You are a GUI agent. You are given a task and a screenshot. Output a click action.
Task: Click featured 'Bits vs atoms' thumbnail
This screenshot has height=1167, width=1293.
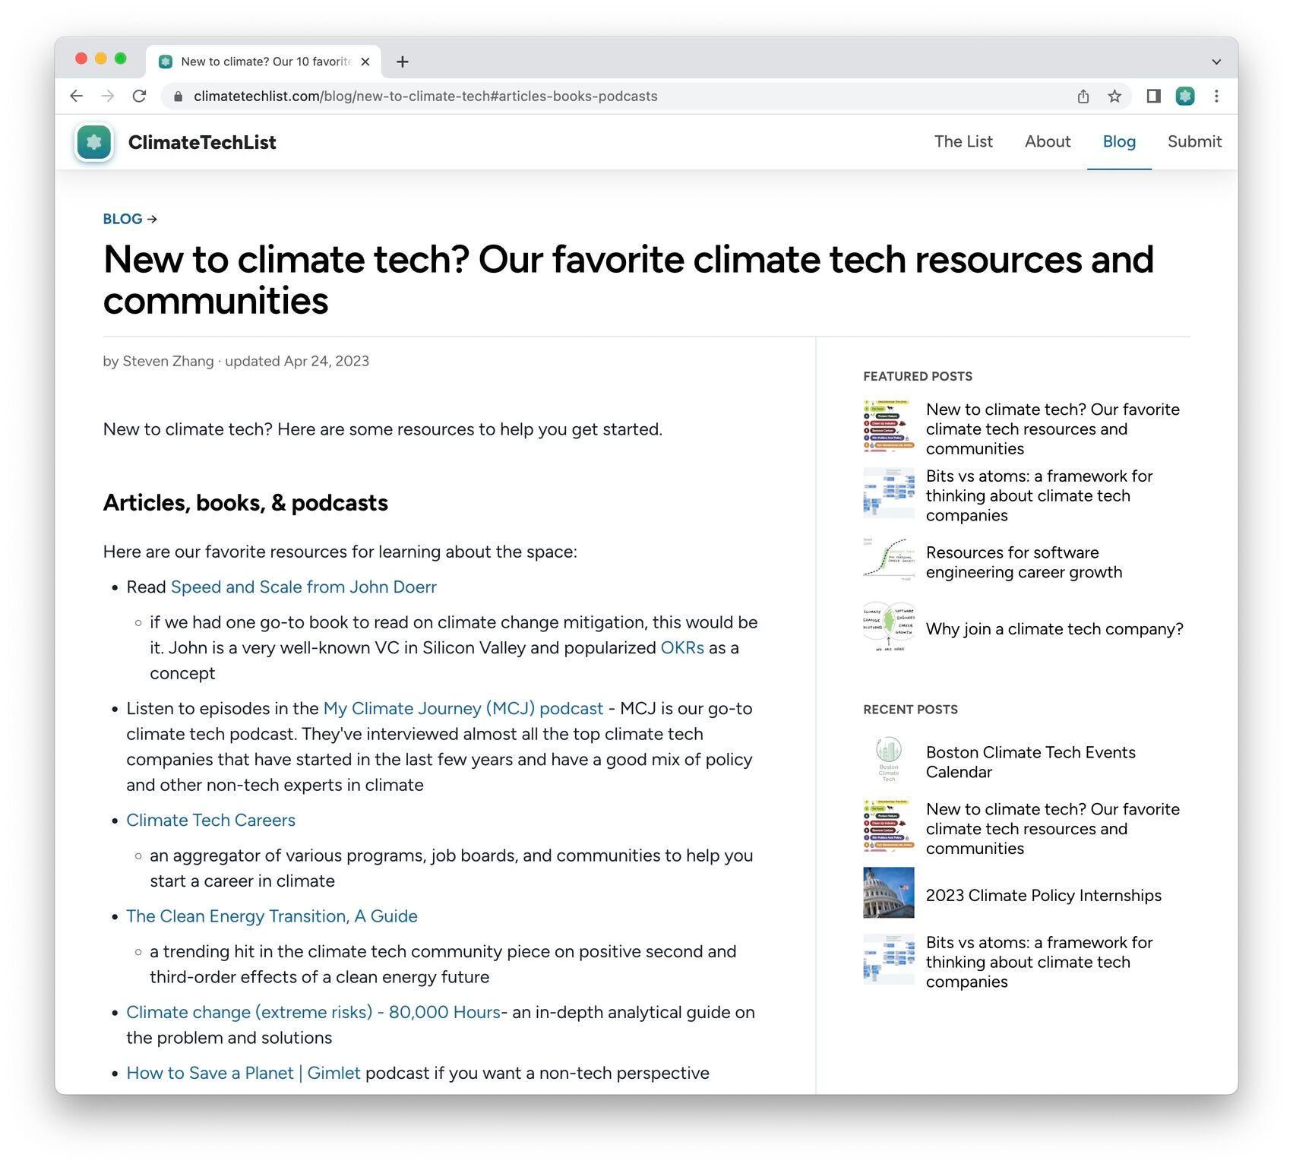click(x=889, y=492)
